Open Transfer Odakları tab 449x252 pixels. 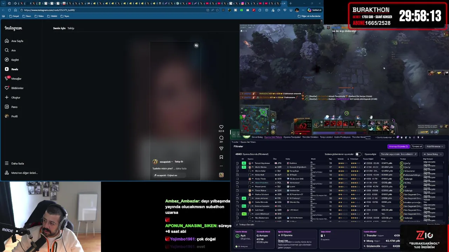[x=310, y=137]
